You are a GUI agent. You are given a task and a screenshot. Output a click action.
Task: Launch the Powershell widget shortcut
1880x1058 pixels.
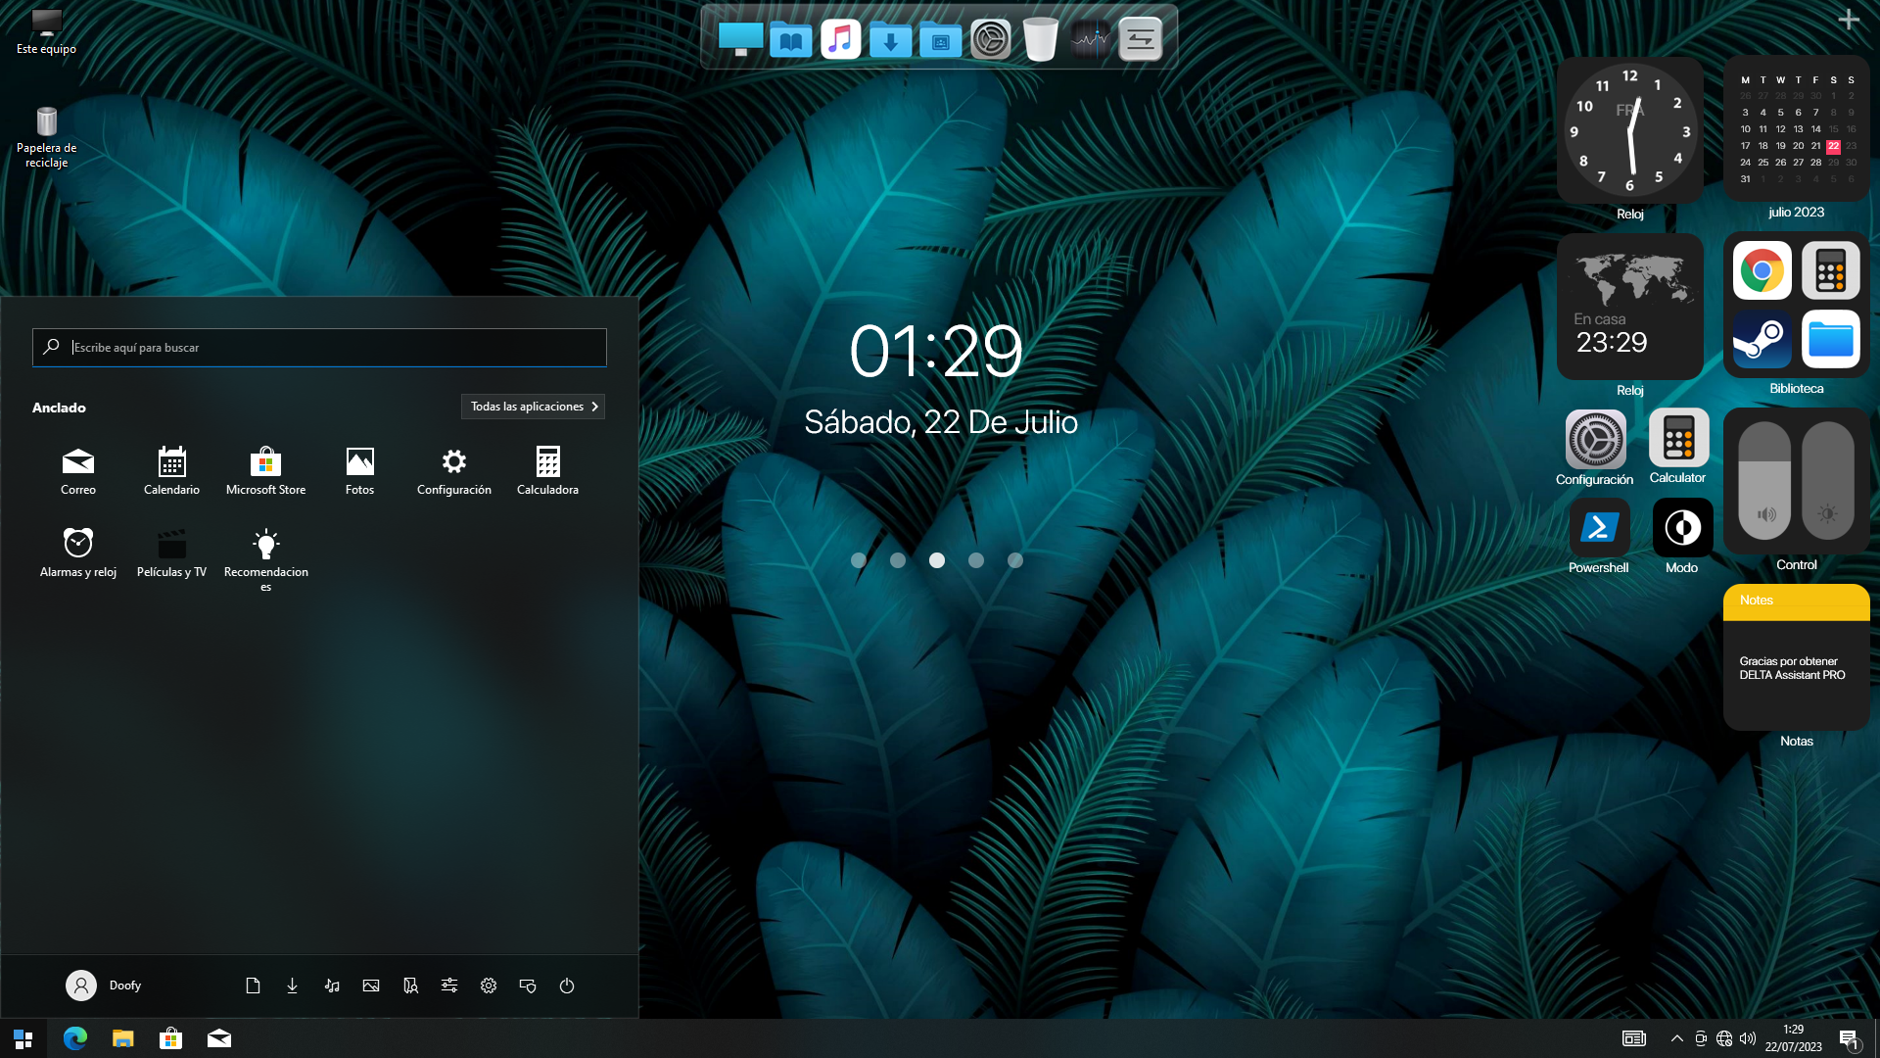click(x=1599, y=528)
